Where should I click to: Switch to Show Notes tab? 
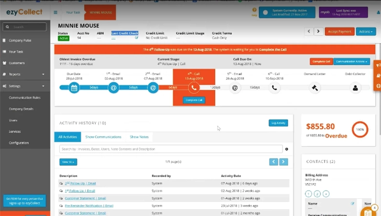[139, 137]
